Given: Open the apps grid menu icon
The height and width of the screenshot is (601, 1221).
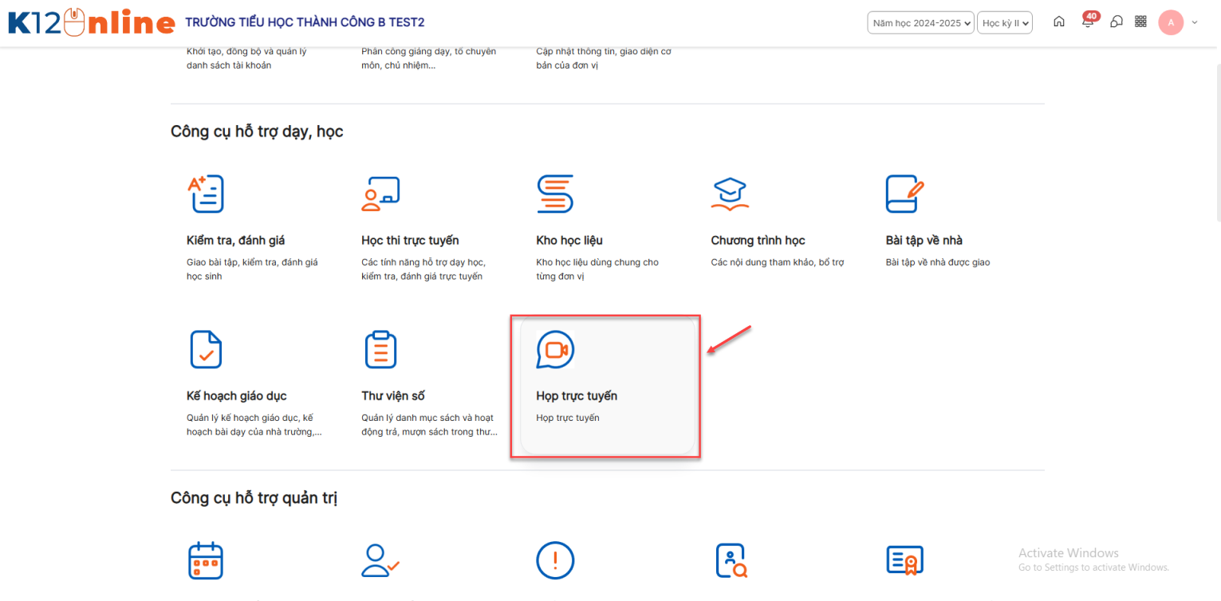Looking at the screenshot, I should click(x=1140, y=22).
